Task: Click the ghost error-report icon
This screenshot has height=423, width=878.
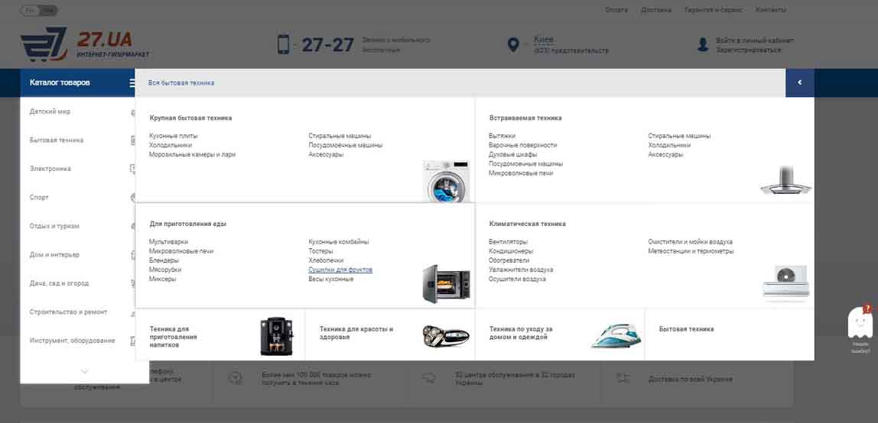Action: pyautogui.click(x=860, y=323)
